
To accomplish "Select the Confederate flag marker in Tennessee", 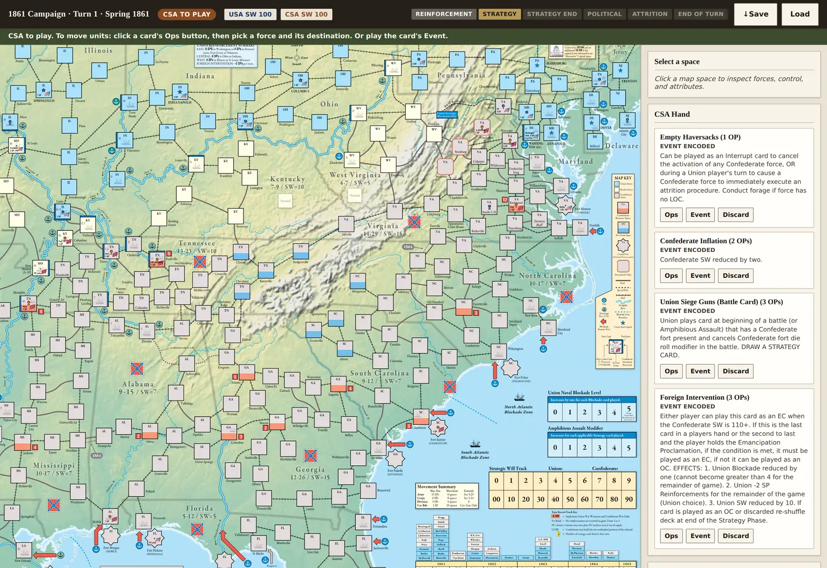I will click(200, 261).
